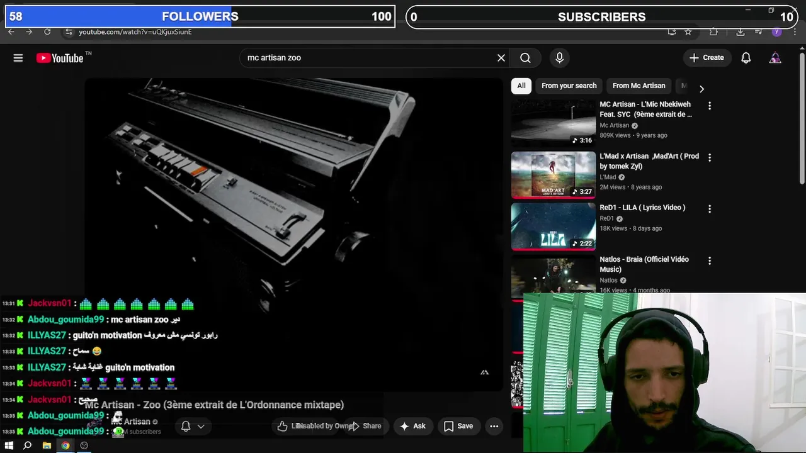Open the YouTube account avatar menu
Screen dimensions: 806x453
776,58
